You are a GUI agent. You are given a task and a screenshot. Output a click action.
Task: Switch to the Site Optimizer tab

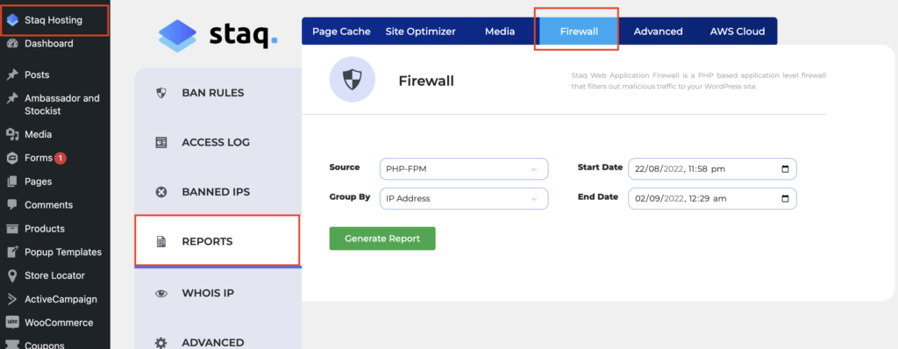tap(420, 32)
